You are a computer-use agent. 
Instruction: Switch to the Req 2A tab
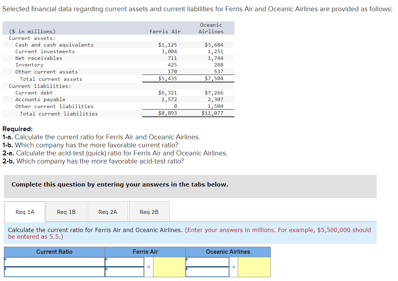tap(108, 211)
